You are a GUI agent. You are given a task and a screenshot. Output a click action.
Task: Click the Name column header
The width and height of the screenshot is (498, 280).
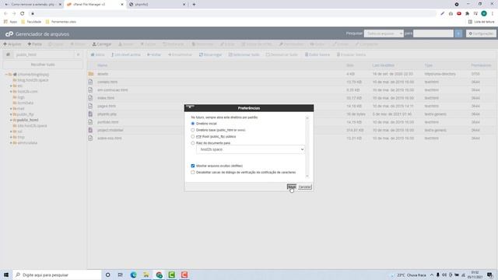tap(102, 65)
